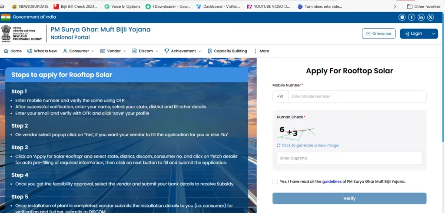
Task: Click the Verify button
Action: tap(349, 198)
